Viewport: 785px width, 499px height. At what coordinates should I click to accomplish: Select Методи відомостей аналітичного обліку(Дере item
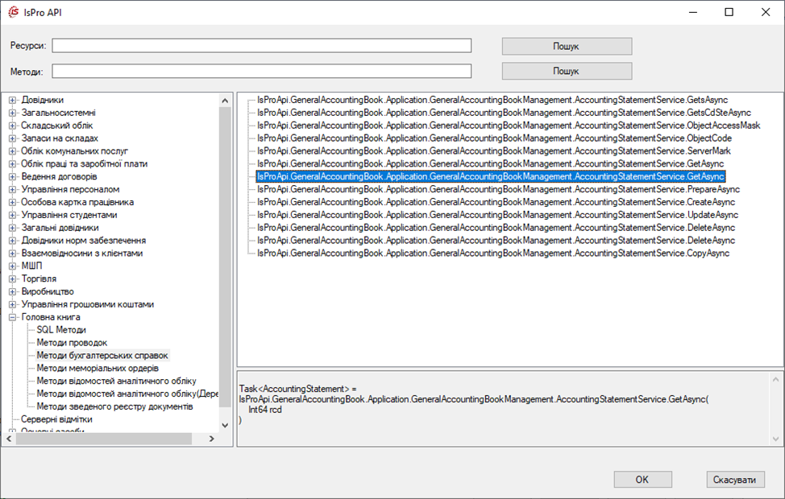[x=127, y=394]
